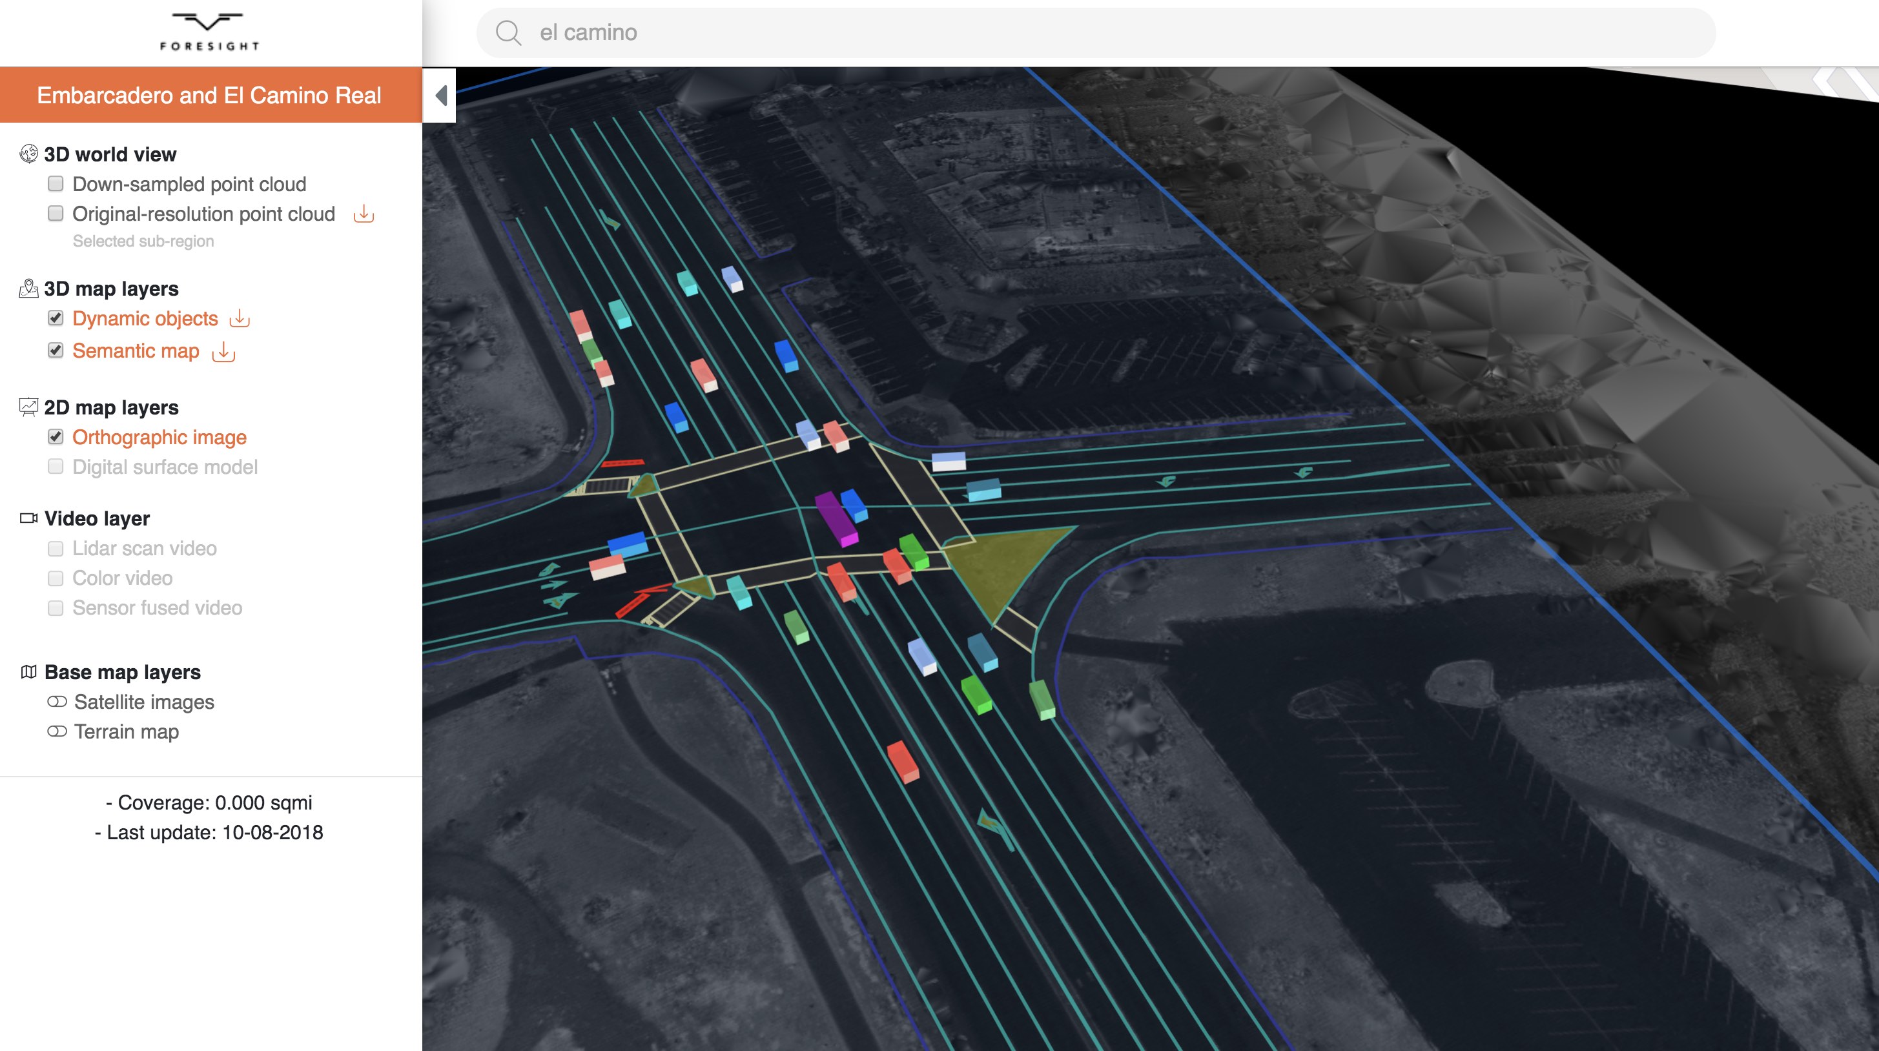This screenshot has width=1879, height=1051.
Task: Click the 3D world view globe icon
Action: (28, 154)
